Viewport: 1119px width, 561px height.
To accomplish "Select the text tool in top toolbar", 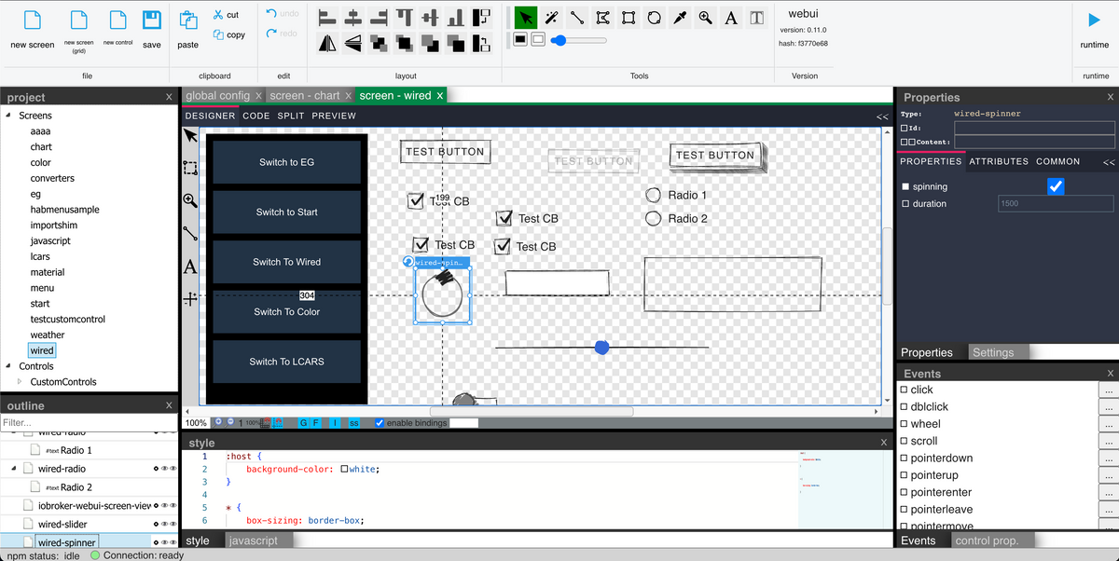I will pyautogui.click(x=731, y=17).
